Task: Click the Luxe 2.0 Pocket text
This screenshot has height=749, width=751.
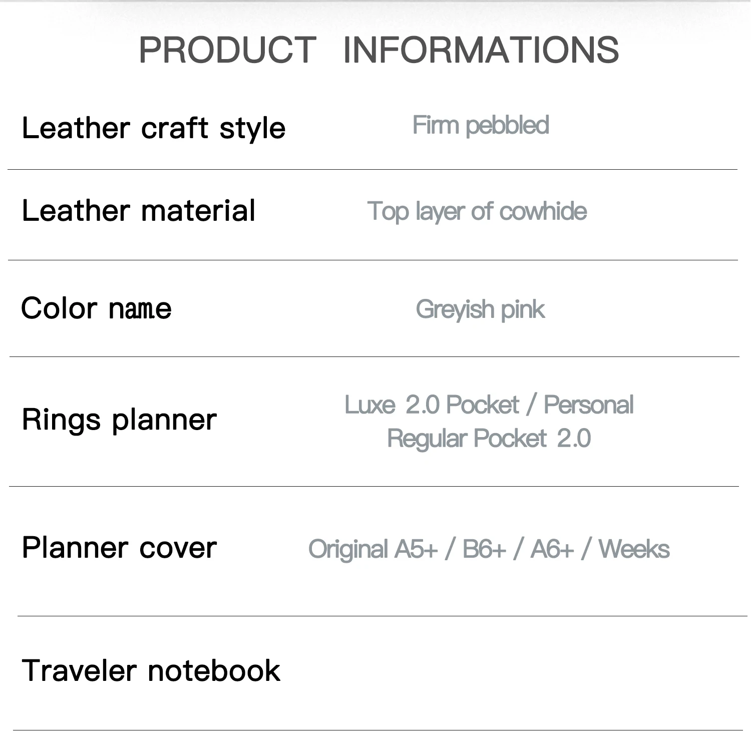Action: click(x=432, y=405)
